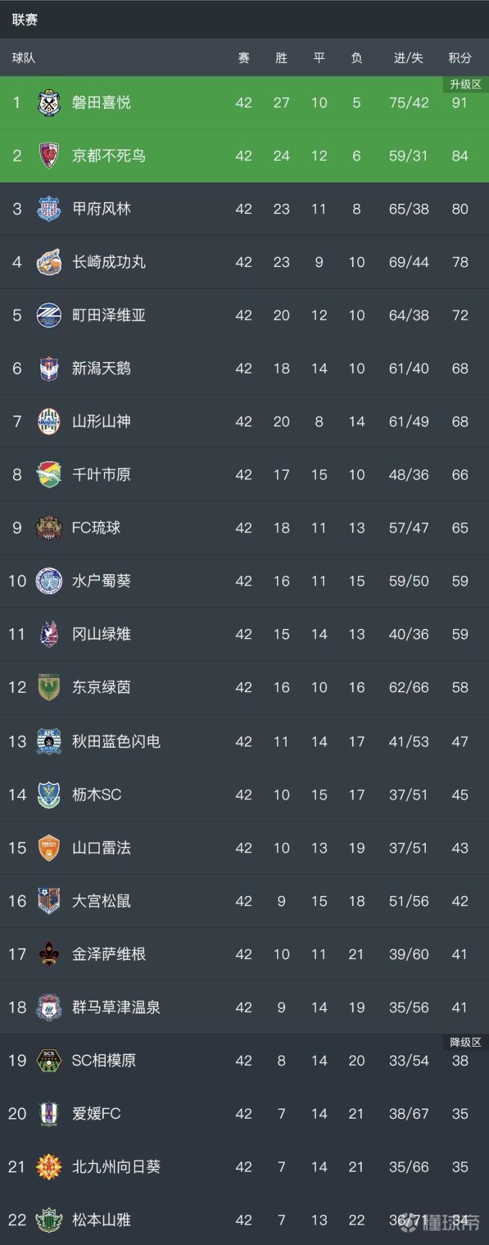Click the 升级区 promotion zone label
Viewport: 489px width, 1245px height.
465,84
